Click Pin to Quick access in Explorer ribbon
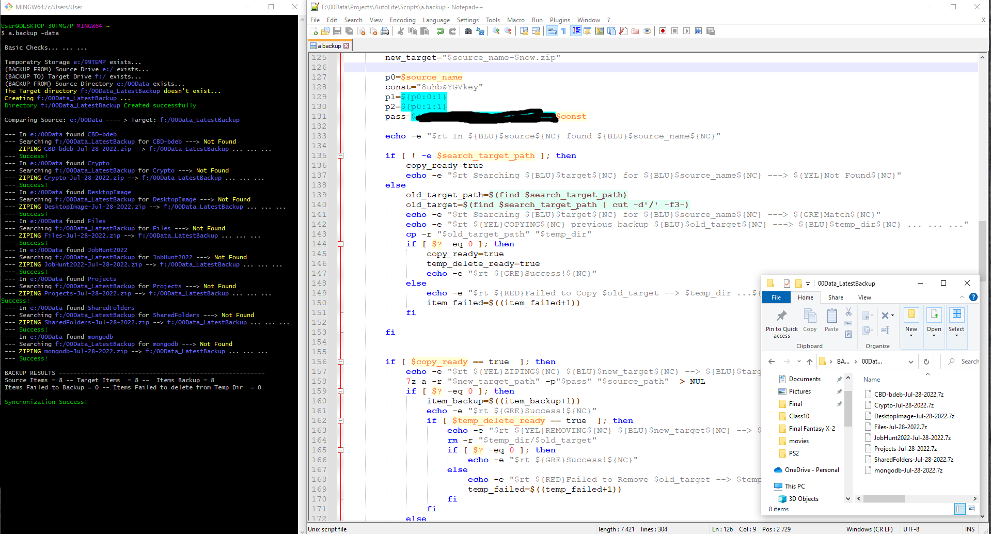The height and width of the screenshot is (534, 991). (x=782, y=324)
